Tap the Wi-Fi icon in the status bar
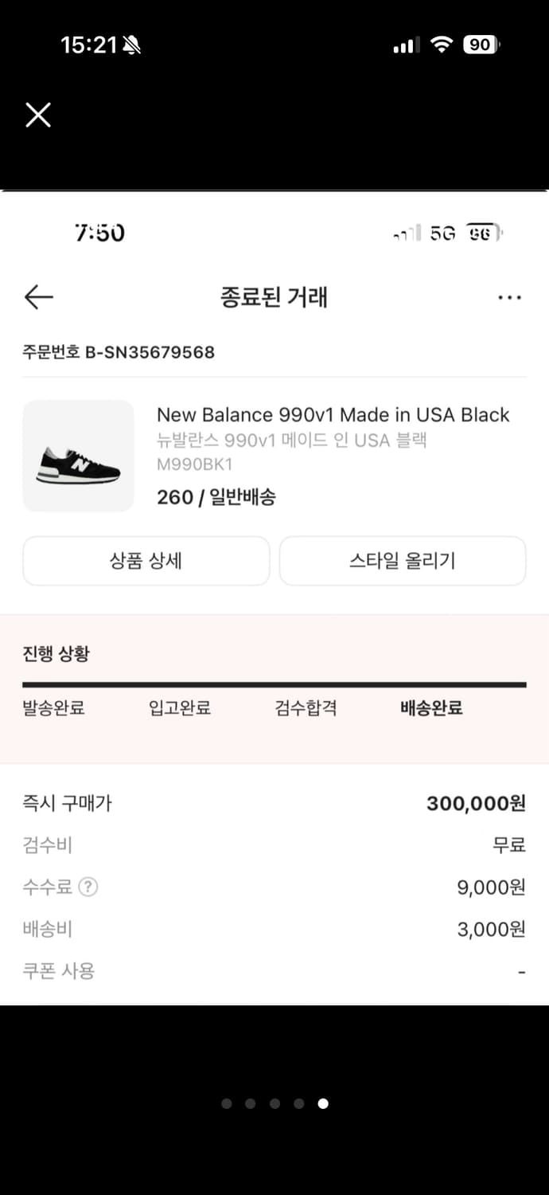This screenshot has width=549, height=1195. tap(442, 45)
